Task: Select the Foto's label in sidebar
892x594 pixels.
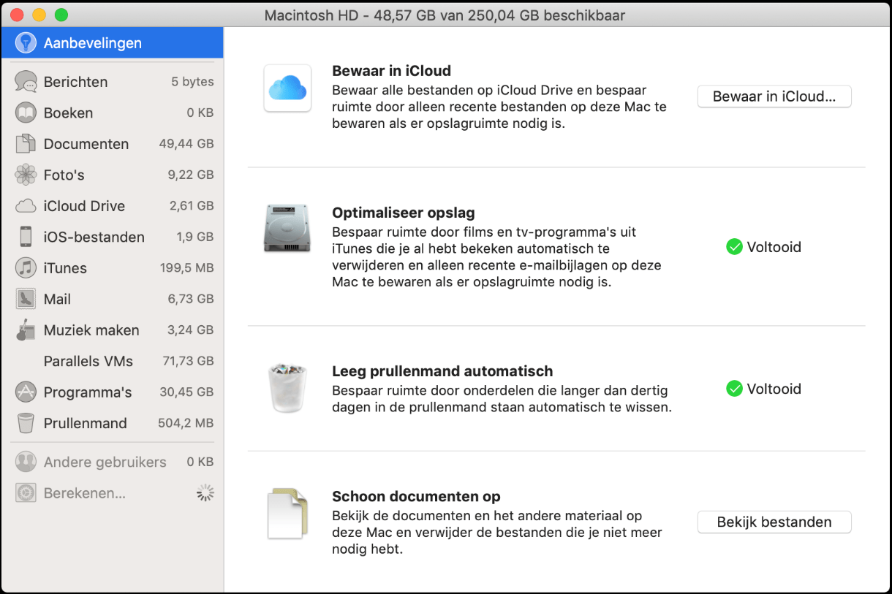Action: pyautogui.click(x=64, y=175)
